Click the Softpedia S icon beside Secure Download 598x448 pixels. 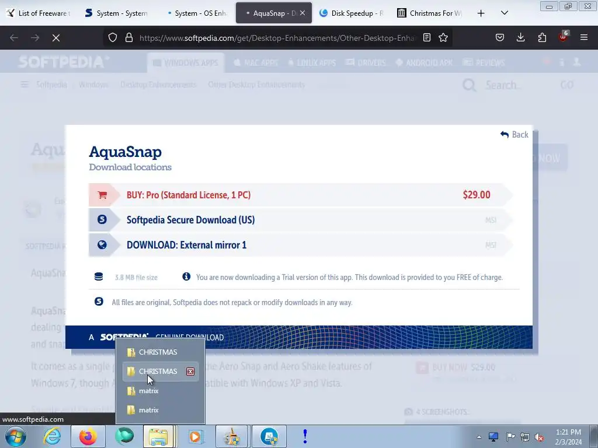pyautogui.click(x=102, y=219)
